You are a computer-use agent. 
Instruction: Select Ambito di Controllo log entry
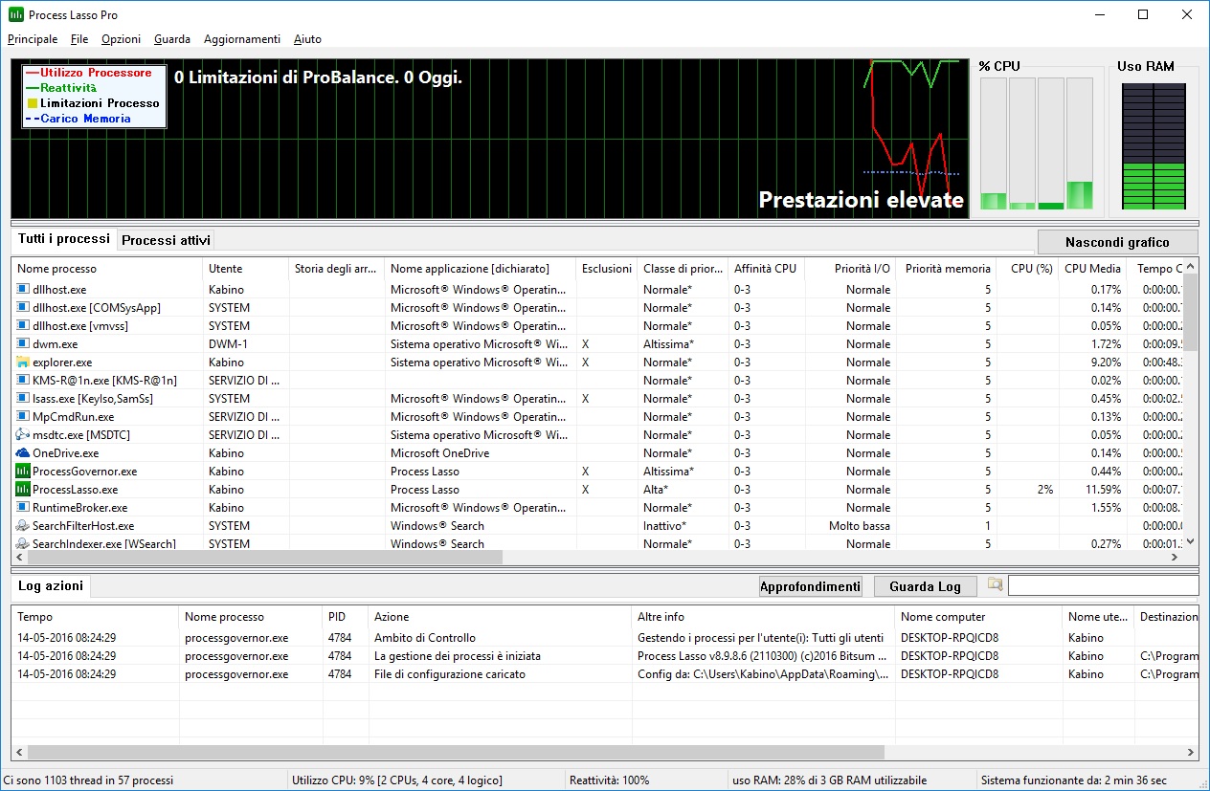(425, 638)
